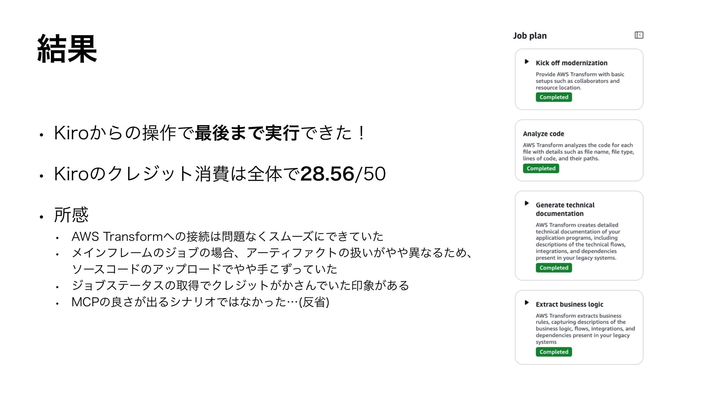Expand Generate technical documentation step arrow
The width and height of the screenshot is (703, 395).
[527, 203]
